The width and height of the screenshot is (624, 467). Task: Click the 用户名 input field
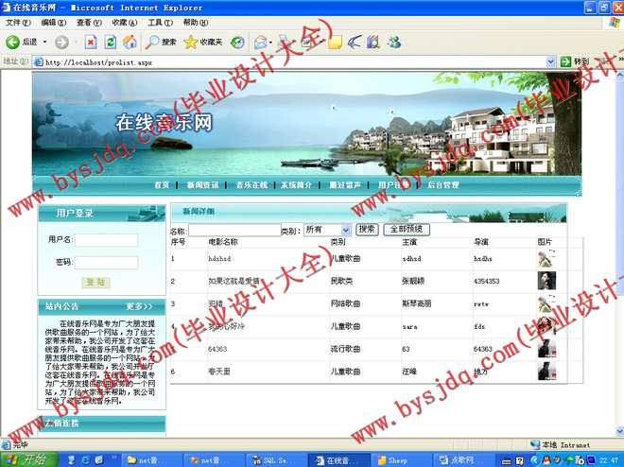tap(106, 240)
